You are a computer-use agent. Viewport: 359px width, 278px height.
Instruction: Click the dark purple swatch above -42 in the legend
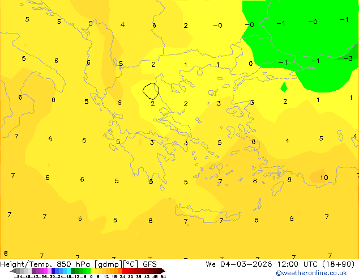(33, 271)
